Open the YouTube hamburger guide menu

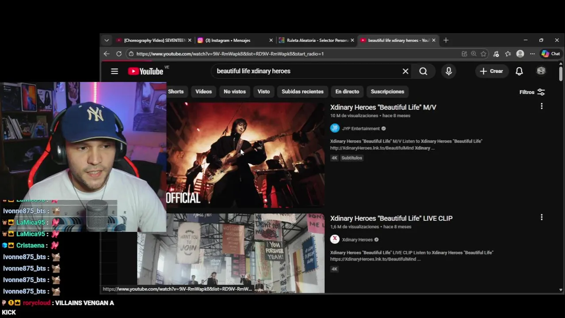115,71
